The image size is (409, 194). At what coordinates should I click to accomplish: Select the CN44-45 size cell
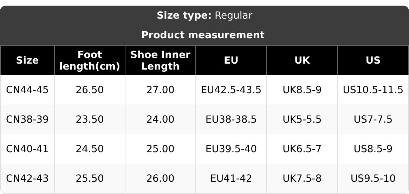tap(27, 90)
